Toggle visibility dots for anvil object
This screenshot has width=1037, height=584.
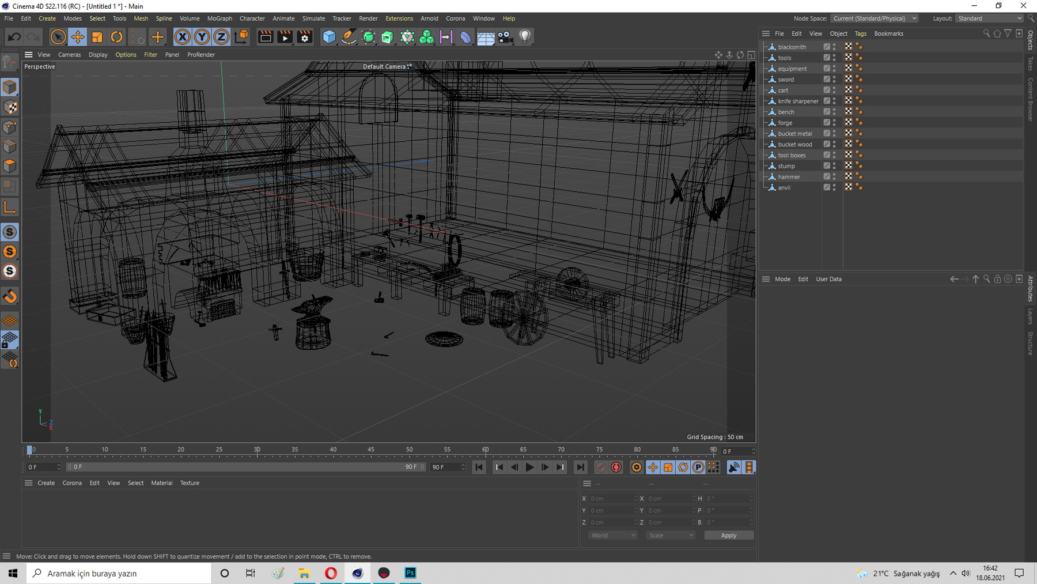pos(834,187)
